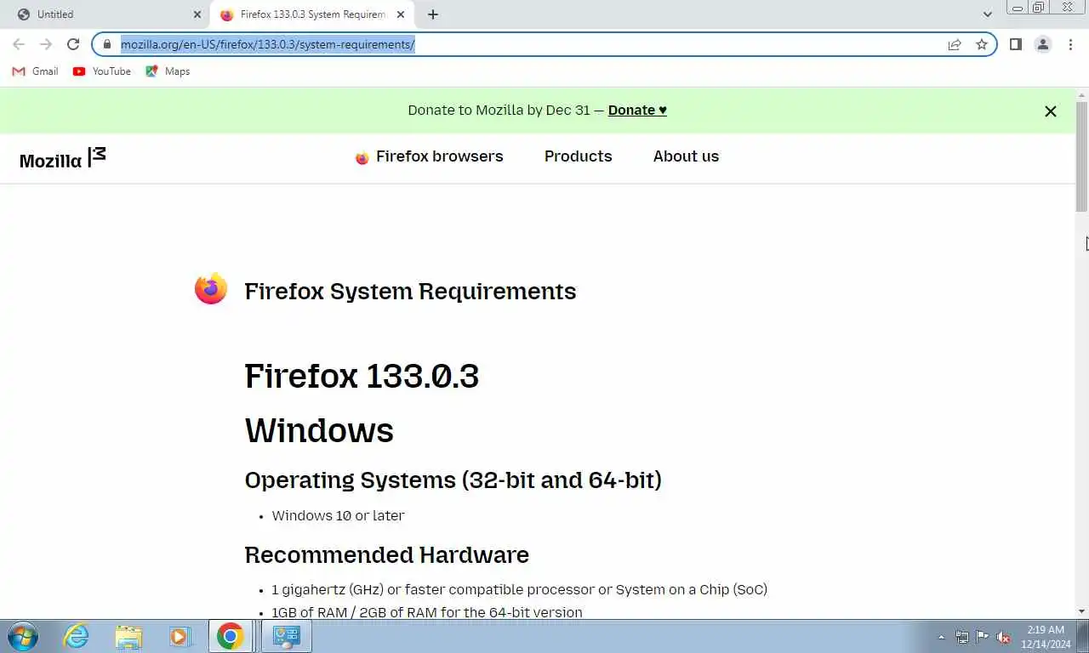Click the Firefox 133.0.3 heading

[362, 376]
